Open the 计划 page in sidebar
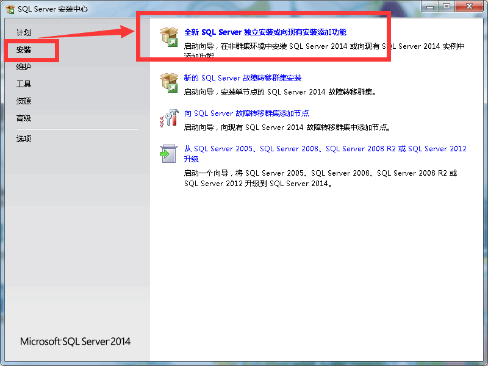The image size is (488, 366). pyautogui.click(x=24, y=33)
